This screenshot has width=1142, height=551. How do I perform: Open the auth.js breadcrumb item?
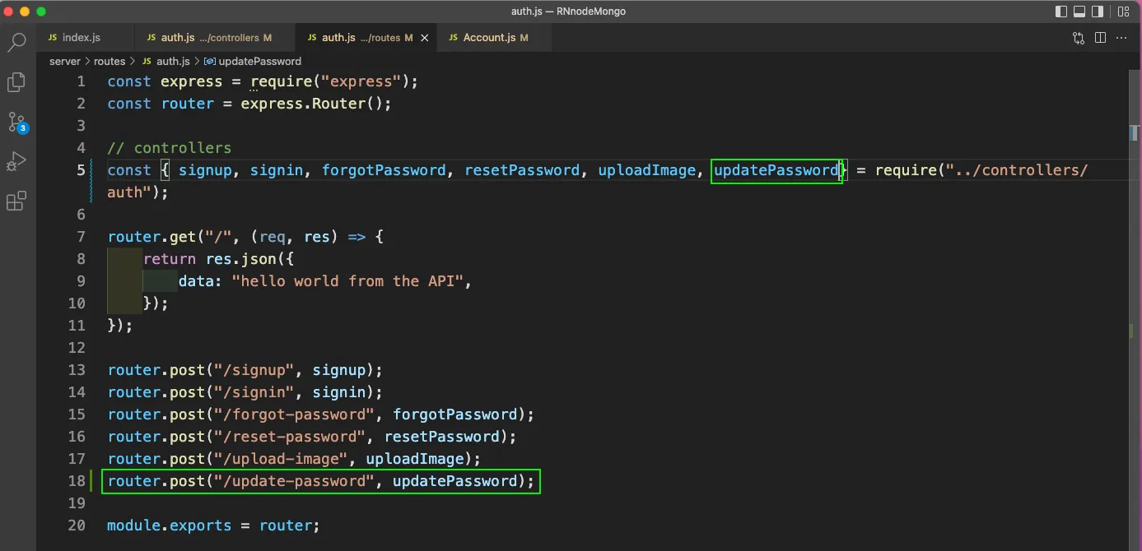tap(174, 62)
